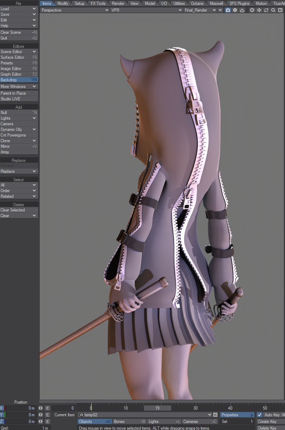This screenshot has width=285, height=430.
Task: Switch to the Modify tab
Action: pyautogui.click(x=63, y=3)
